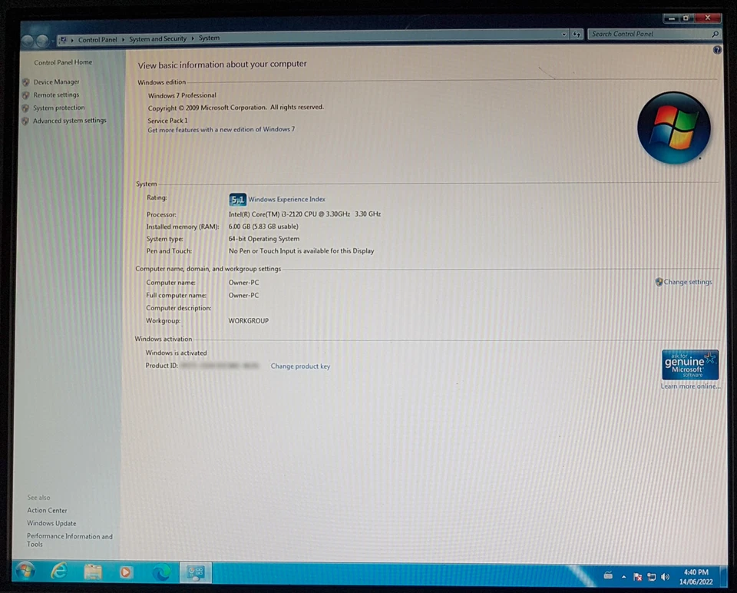Expand the address bar history dropdown
This screenshot has width=737, height=593.
point(564,34)
